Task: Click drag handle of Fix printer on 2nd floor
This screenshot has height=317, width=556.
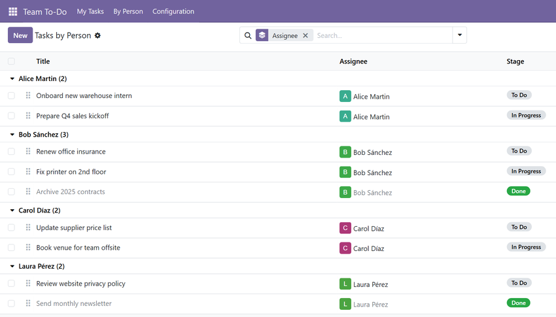Action: 28,172
